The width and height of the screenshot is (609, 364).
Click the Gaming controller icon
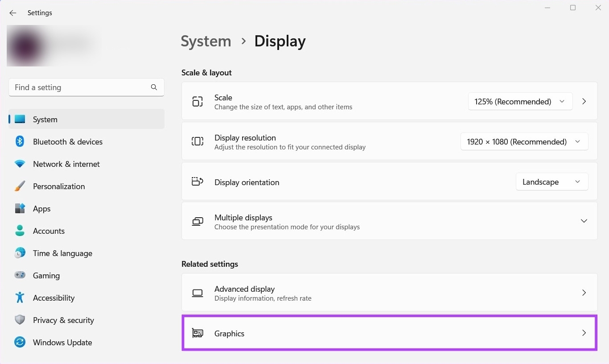20,276
